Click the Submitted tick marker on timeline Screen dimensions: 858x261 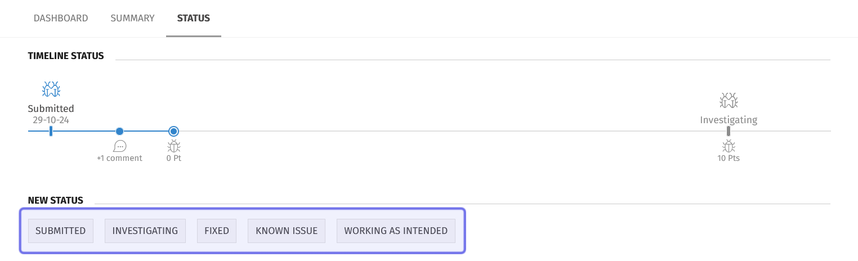[51, 131]
